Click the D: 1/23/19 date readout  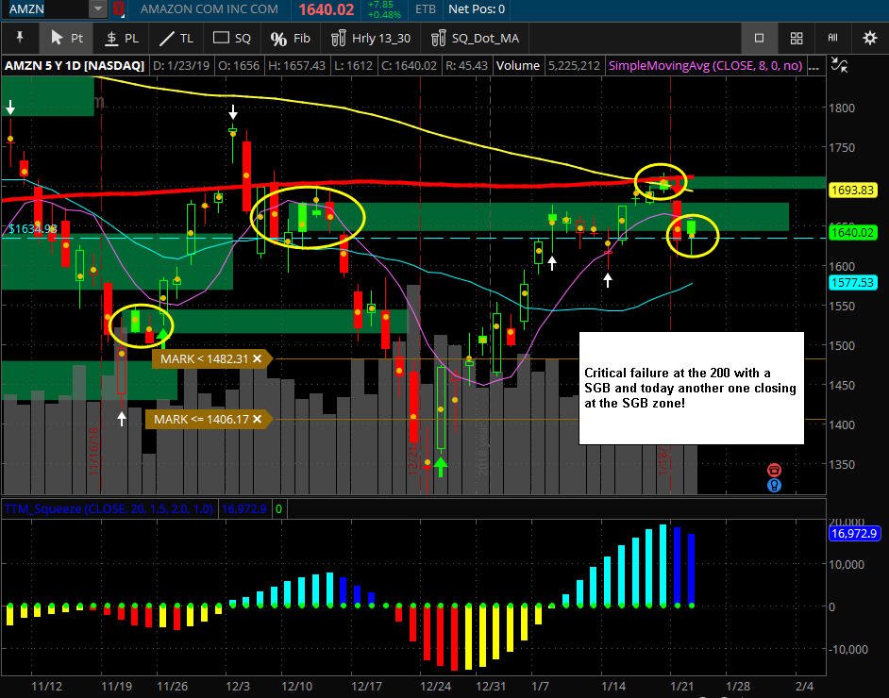[x=181, y=66]
